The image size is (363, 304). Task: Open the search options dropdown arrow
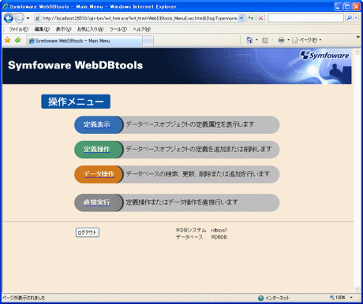(356, 18)
